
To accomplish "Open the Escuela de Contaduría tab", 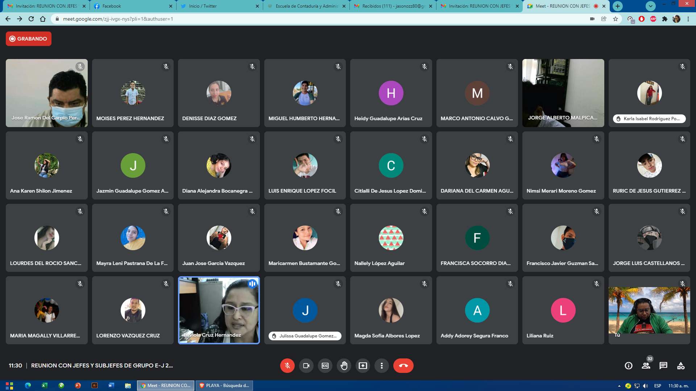I will click(306, 6).
